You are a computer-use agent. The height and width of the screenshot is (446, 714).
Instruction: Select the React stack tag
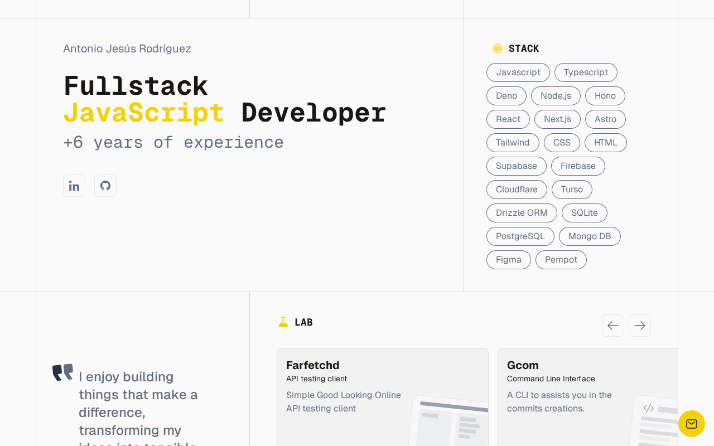coord(508,119)
